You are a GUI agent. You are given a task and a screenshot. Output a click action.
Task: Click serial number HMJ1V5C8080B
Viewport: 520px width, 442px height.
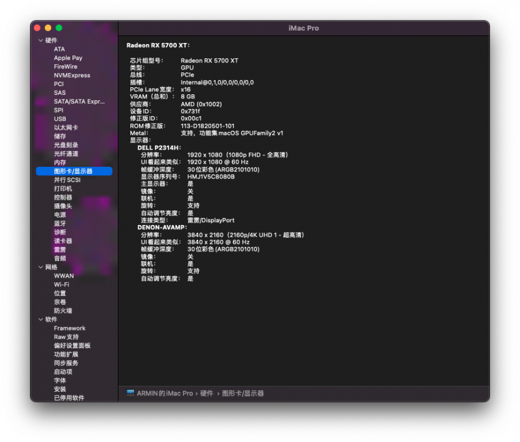click(211, 177)
